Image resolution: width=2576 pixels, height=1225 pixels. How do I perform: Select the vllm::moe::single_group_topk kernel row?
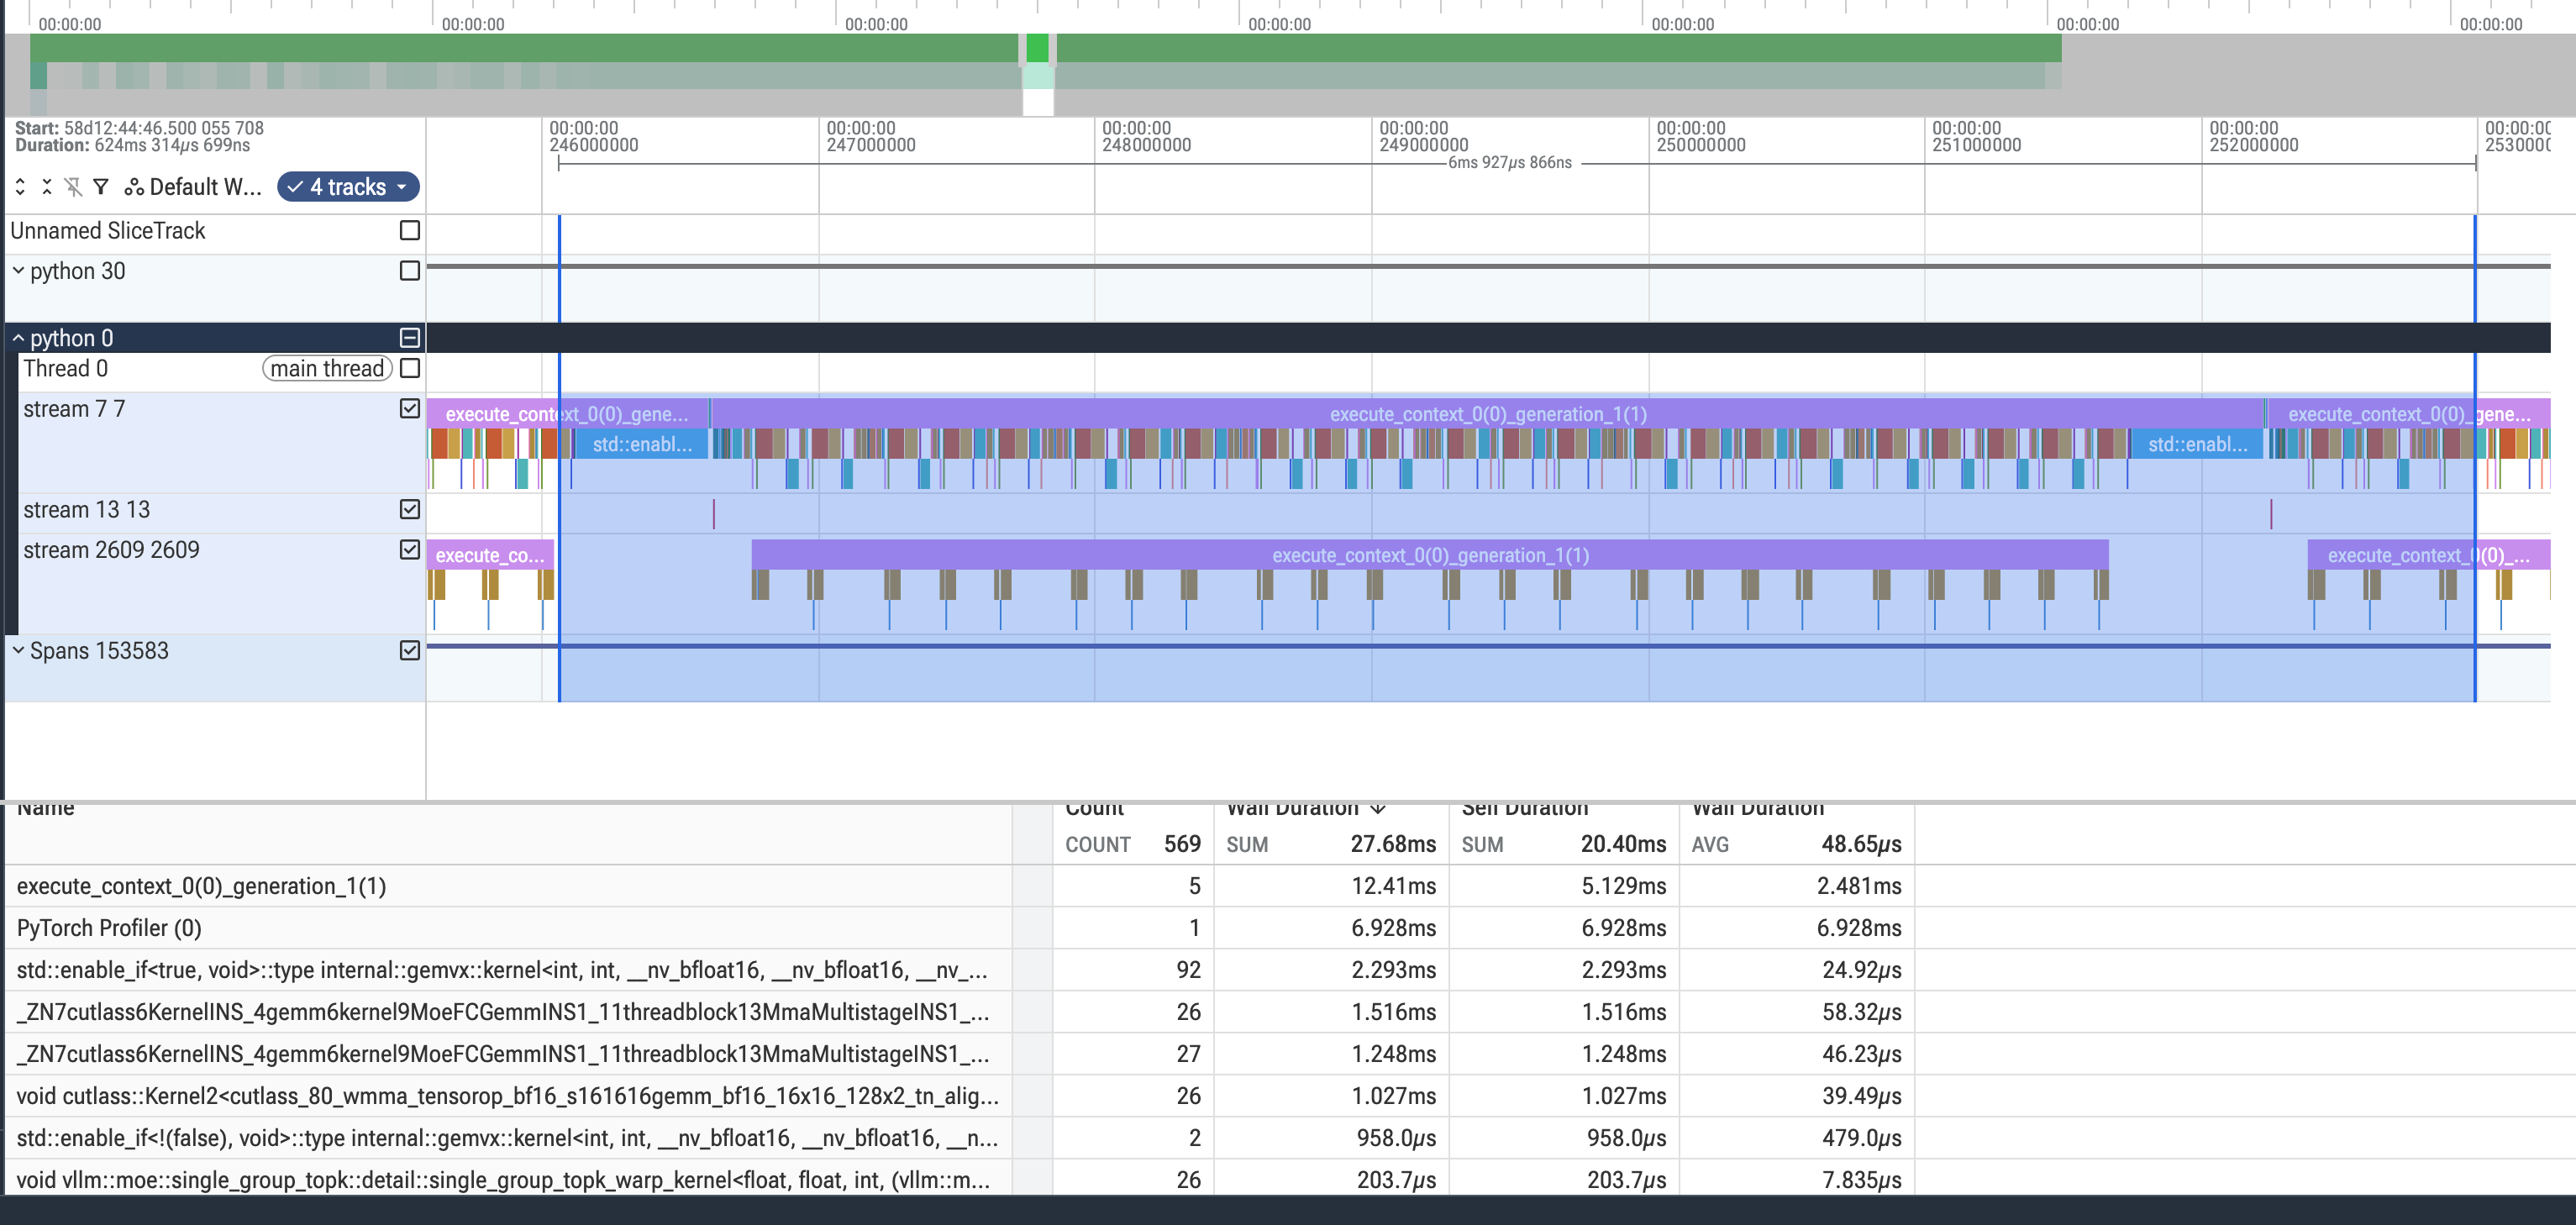click(x=960, y=1180)
